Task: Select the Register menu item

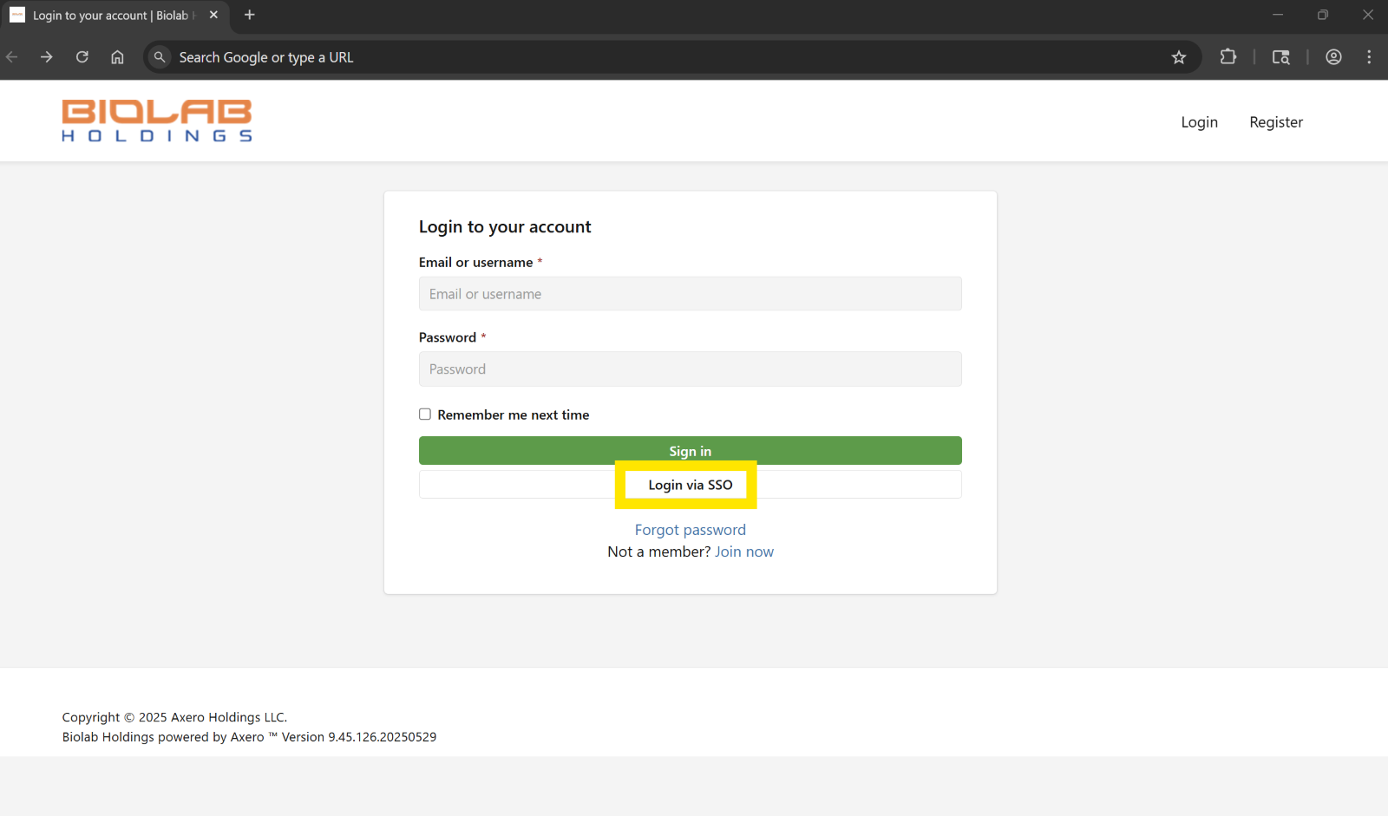Action: (x=1275, y=121)
